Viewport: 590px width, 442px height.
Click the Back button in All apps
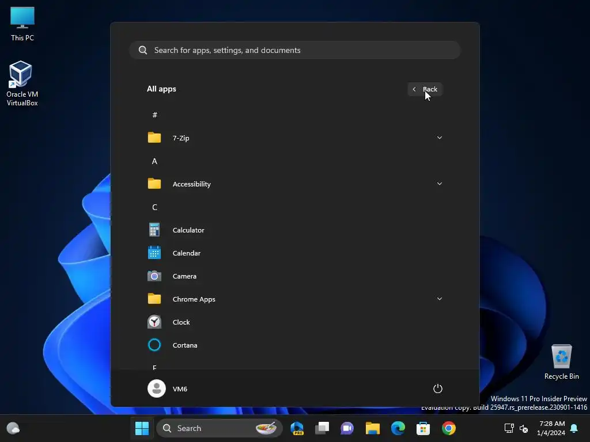coord(425,89)
